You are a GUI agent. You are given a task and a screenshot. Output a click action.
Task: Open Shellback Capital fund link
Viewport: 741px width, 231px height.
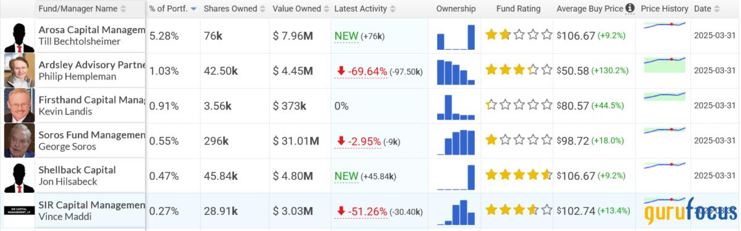click(x=77, y=170)
